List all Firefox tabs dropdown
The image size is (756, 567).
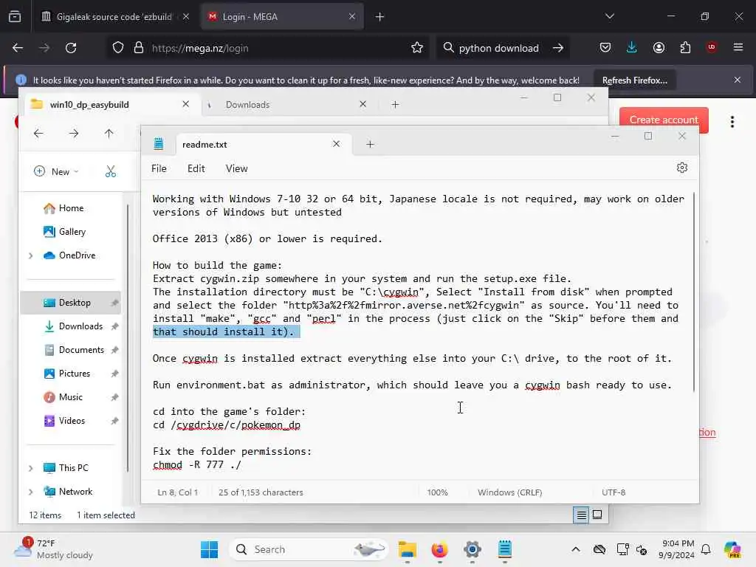pyautogui.click(x=609, y=16)
